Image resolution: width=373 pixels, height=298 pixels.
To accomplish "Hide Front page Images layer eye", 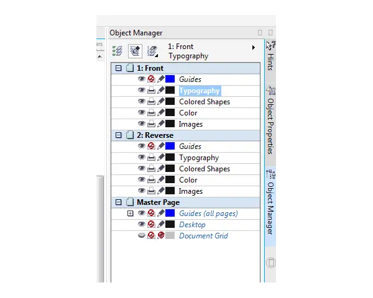I will pyautogui.click(x=142, y=124).
